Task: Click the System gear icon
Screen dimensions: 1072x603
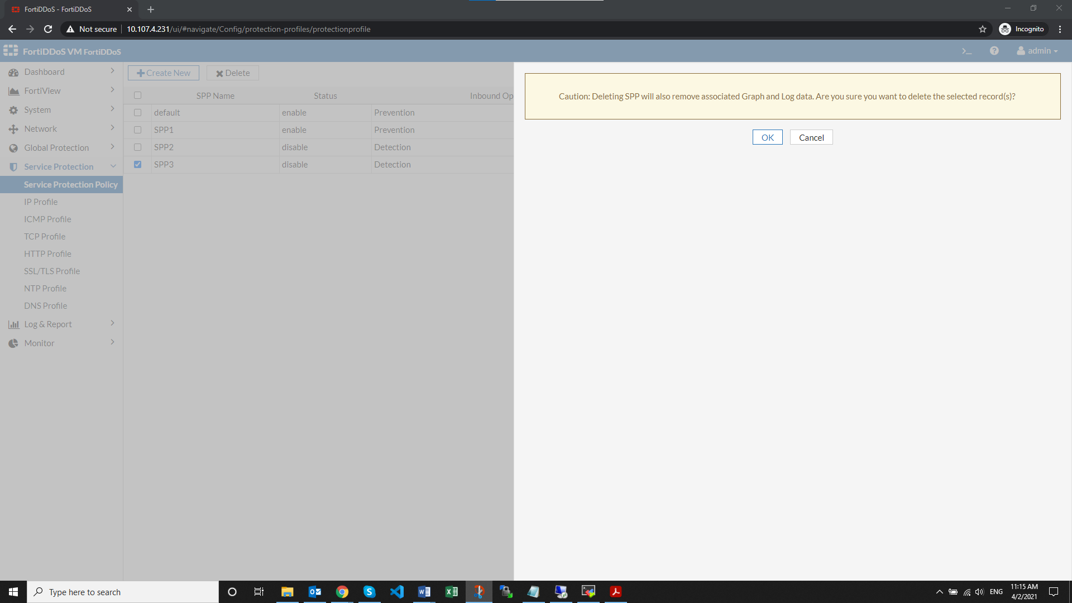Action: [13, 109]
